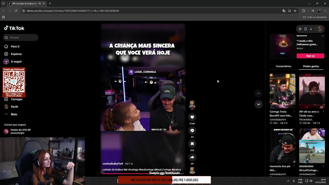Click the Sign up ad button
The image size is (329, 185).
coord(310,56)
